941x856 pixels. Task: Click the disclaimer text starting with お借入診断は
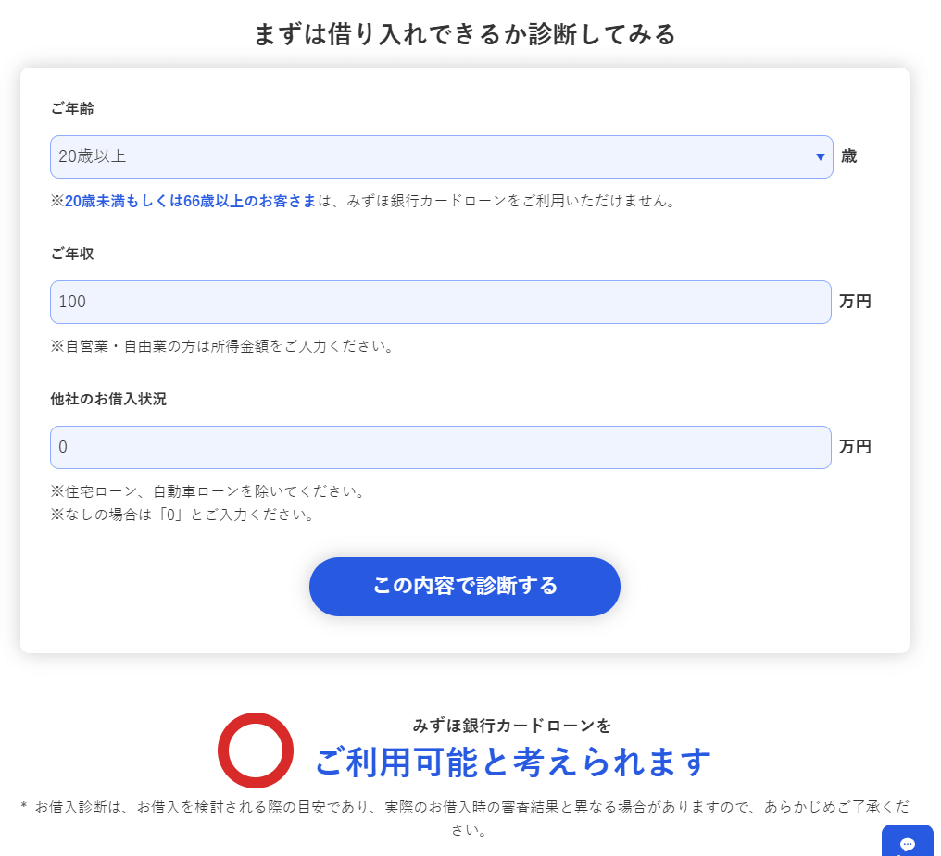pyautogui.click(x=465, y=818)
